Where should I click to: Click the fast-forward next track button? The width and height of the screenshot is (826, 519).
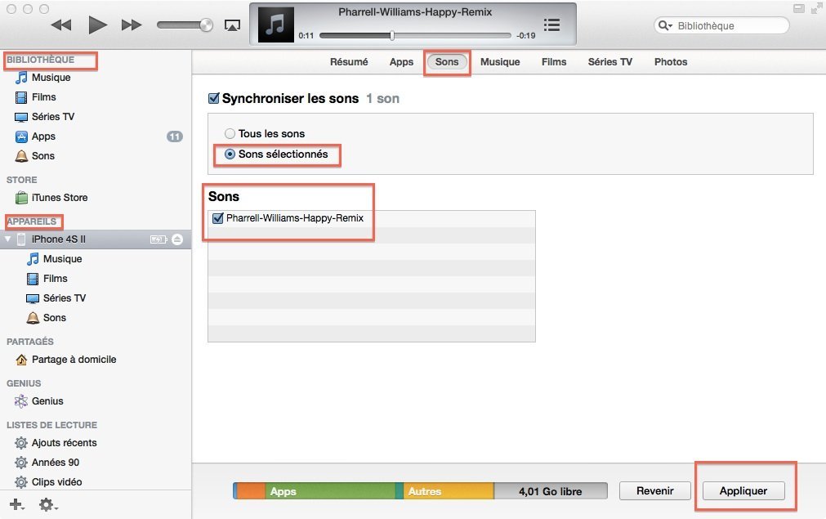(132, 25)
